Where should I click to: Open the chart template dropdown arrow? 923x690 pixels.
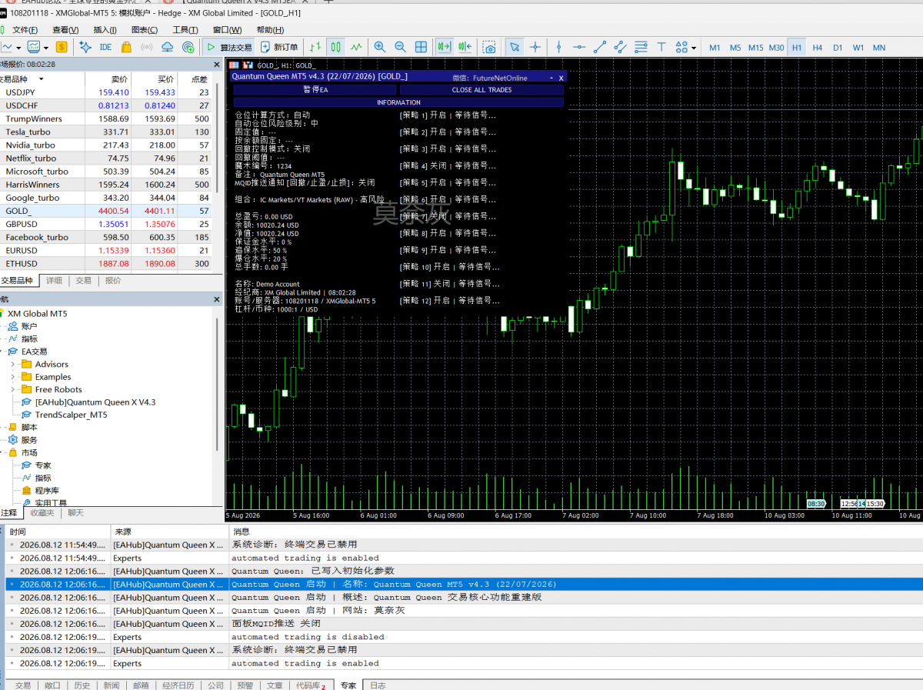coord(45,48)
